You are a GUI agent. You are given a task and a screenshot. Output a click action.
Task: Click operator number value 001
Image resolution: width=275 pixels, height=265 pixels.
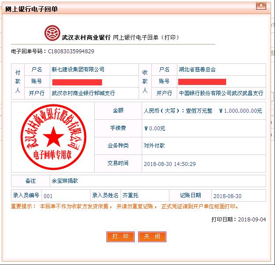tap(48, 196)
